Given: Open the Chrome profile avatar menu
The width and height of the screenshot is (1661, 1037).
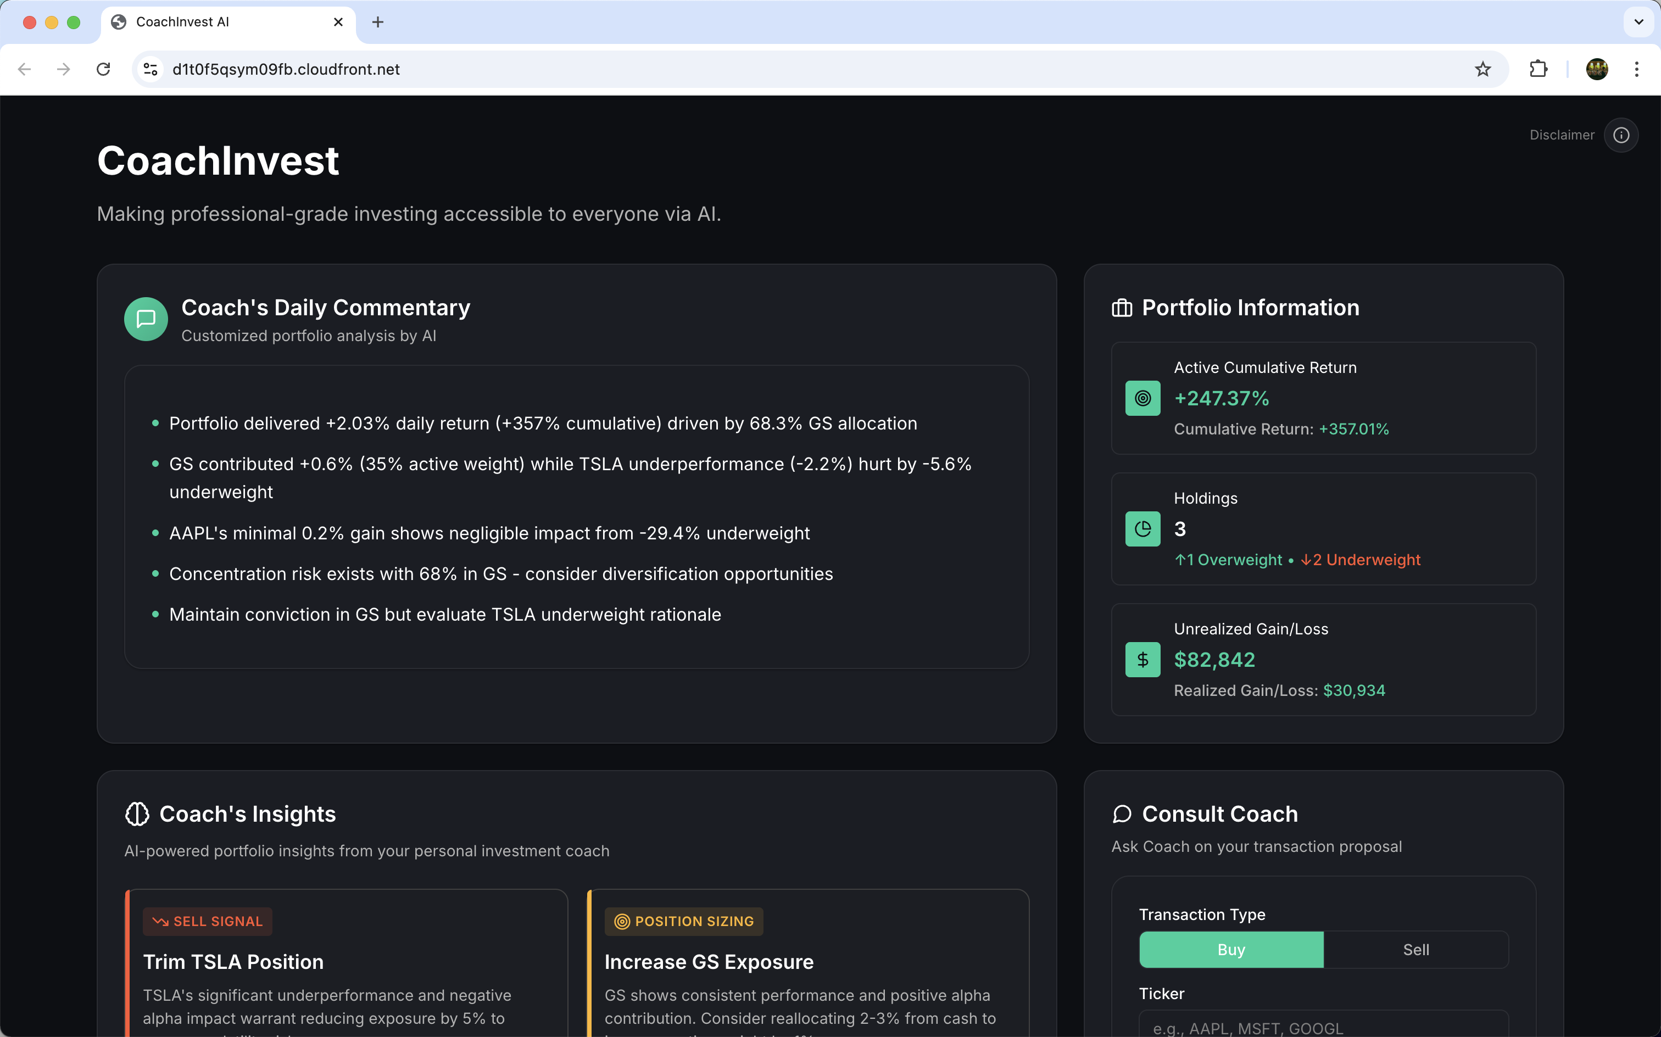Looking at the screenshot, I should pyautogui.click(x=1597, y=69).
